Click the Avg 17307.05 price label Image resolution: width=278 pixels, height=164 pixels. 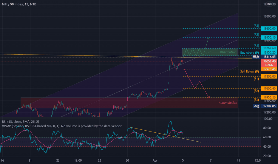point(265,106)
